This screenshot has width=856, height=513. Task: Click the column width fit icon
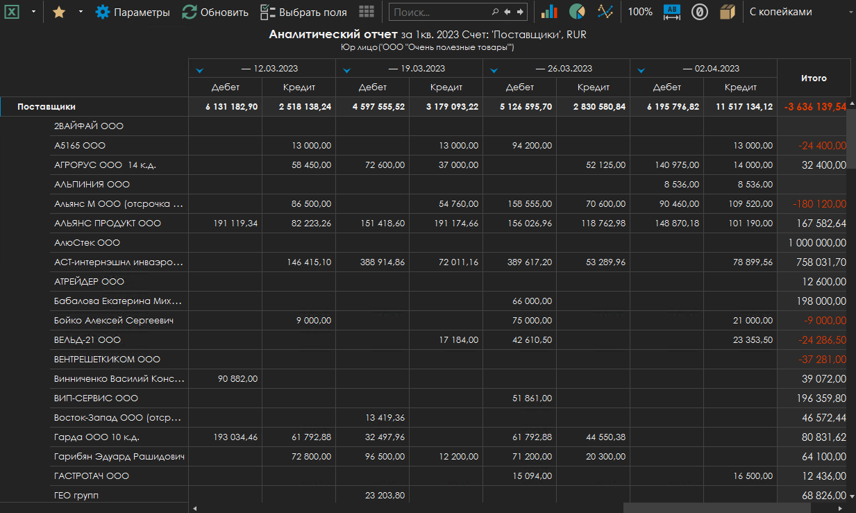click(671, 12)
